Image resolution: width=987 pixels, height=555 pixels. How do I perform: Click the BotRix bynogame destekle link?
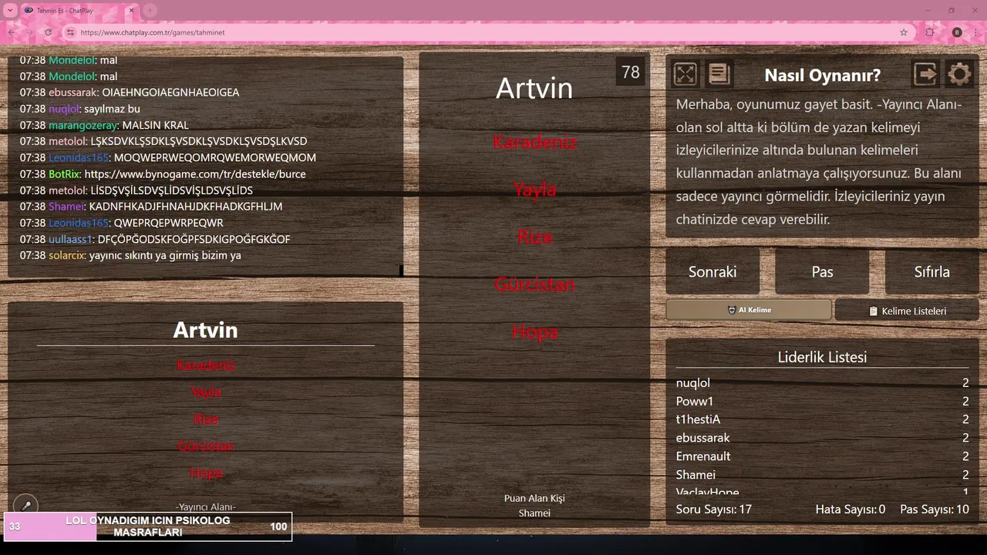click(x=195, y=174)
